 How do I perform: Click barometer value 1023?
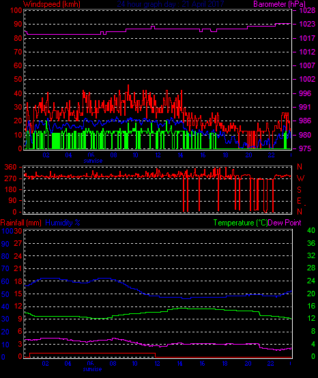307,24
